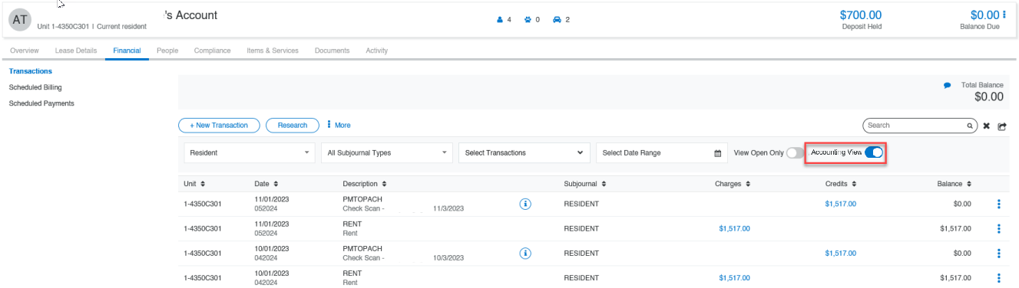The height and width of the screenshot is (288, 1019).
Task: Disable the Accounting View toggle
Action: coord(874,152)
